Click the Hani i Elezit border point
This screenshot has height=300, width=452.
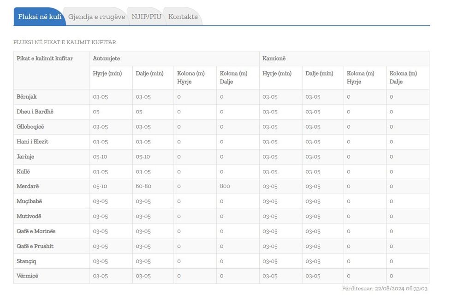pyautogui.click(x=32, y=141)
